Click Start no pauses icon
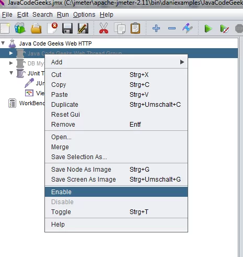 coord(224,29)
